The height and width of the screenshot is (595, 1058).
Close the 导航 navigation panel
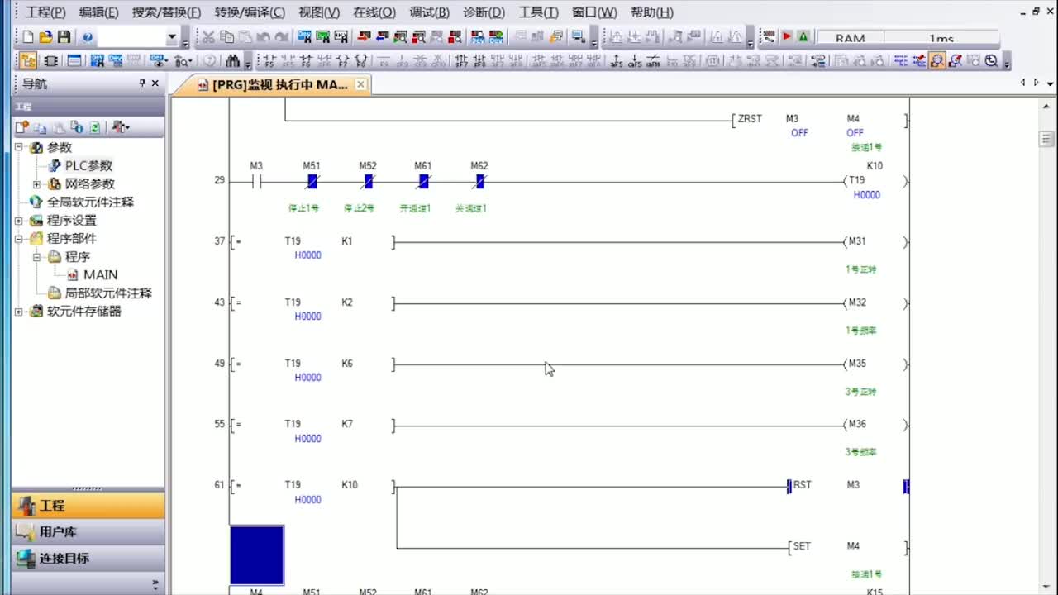(155, 83)
